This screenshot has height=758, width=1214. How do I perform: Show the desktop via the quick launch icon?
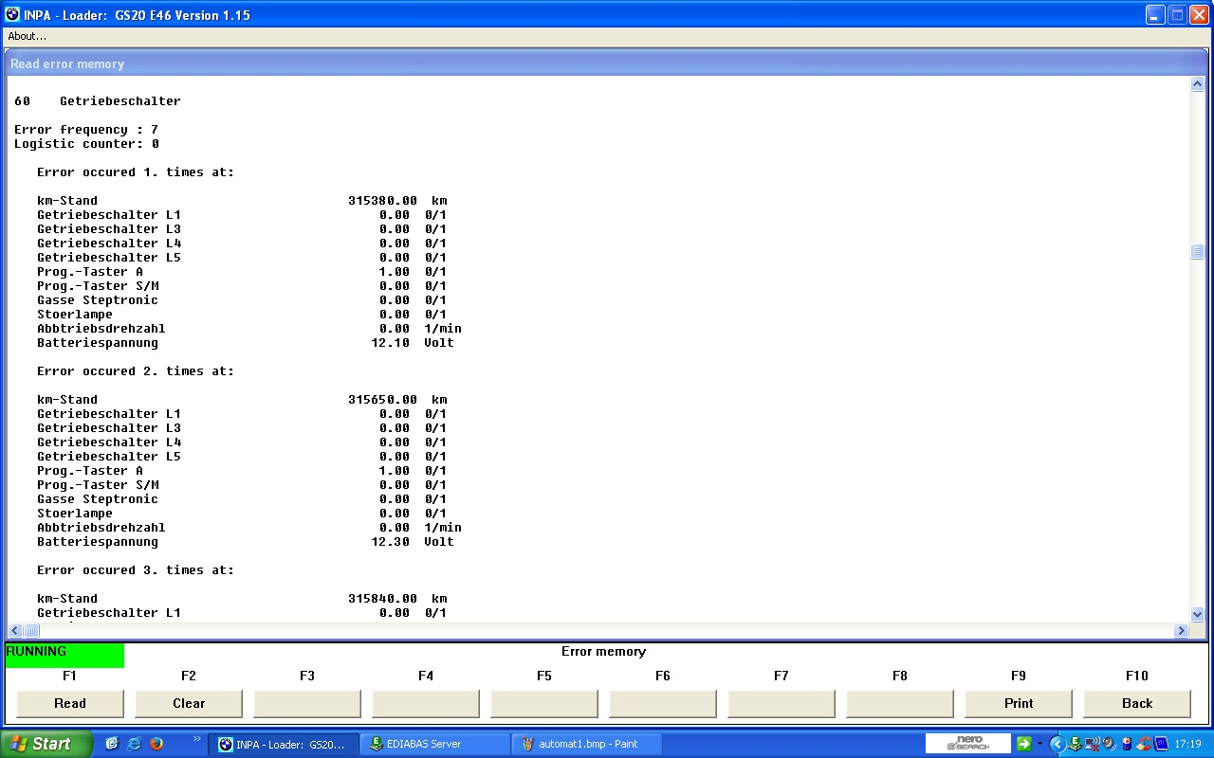pos(112,744)
